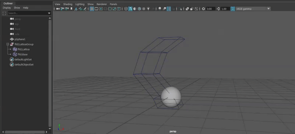Toggle Use All Lights bulb icon
This screenshot has height=134, width=295.
149,9
